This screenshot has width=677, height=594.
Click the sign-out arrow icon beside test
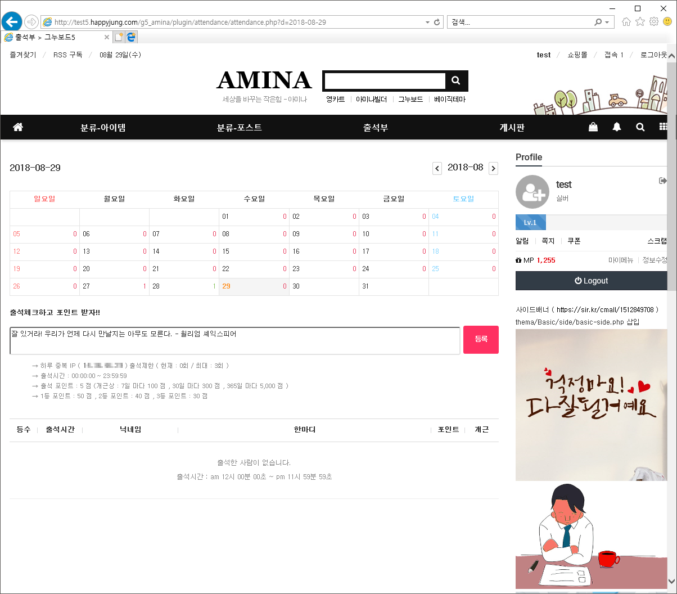(x=662, y=181)
